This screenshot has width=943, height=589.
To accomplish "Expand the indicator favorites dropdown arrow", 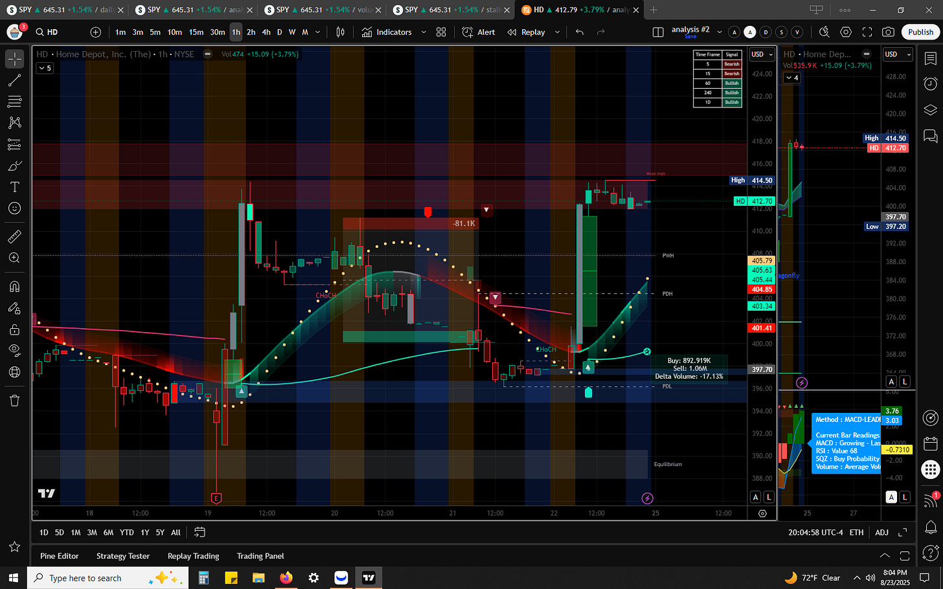I will pyautogui.click(x=424, y=32).
